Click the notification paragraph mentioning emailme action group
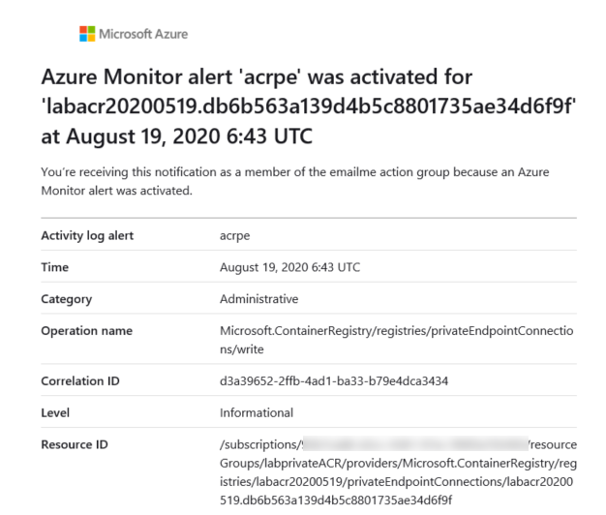This screenshot has height=515, width=606. (295, 181)
